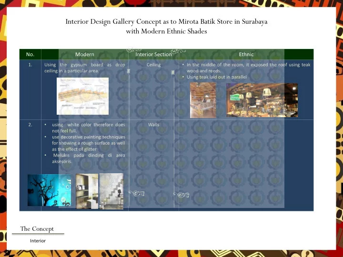Click bullet 'Using teak laid out in parallel'
Viewport: 343px width, 257px height.
click(x=217, y=77)
